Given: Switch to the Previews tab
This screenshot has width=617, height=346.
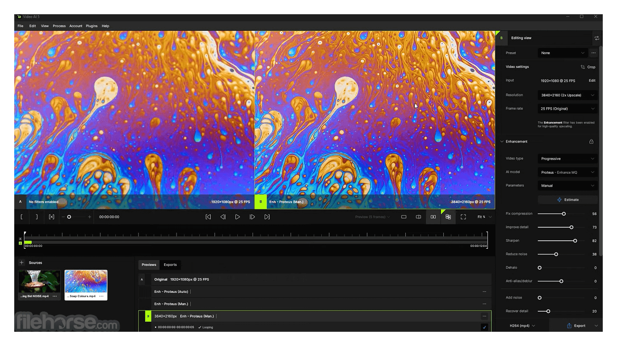Looking at the screenshot, I should [x=149, y=265].
